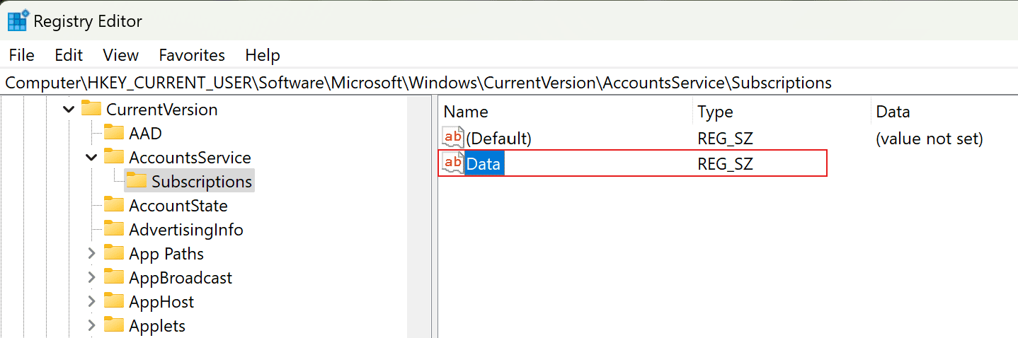Collapse the CurrentVersion key
This screenshot has height=338, width=1018.
click(69, 110)
